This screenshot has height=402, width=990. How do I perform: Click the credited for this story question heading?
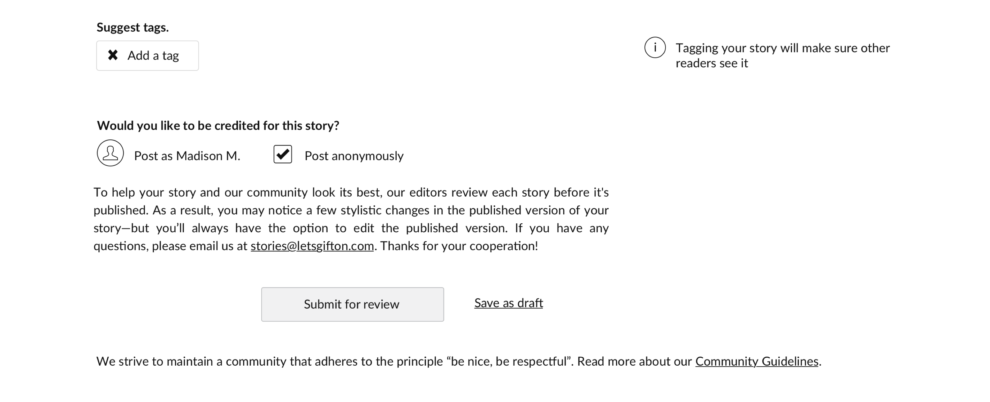(x=218, y=126)
